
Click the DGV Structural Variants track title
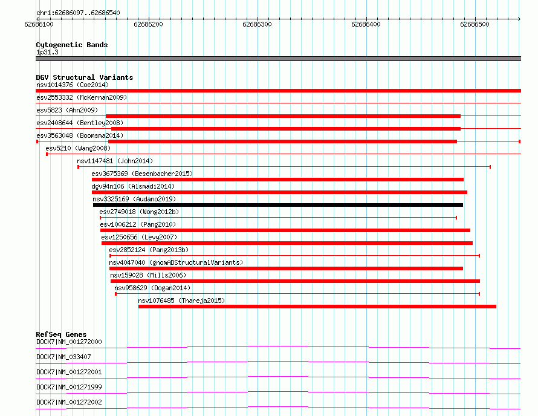pyautogui.click(x=85, y=77)
